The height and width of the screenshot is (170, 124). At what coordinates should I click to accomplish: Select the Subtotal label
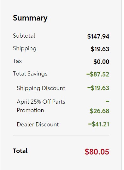pos(24,36)
